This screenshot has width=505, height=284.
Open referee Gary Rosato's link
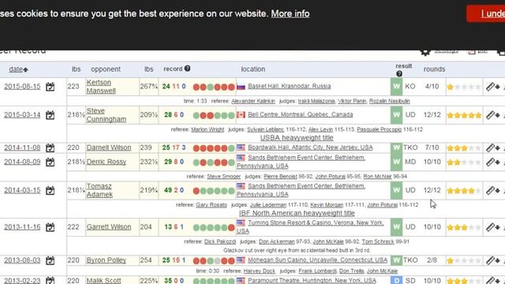coord(211,205)
